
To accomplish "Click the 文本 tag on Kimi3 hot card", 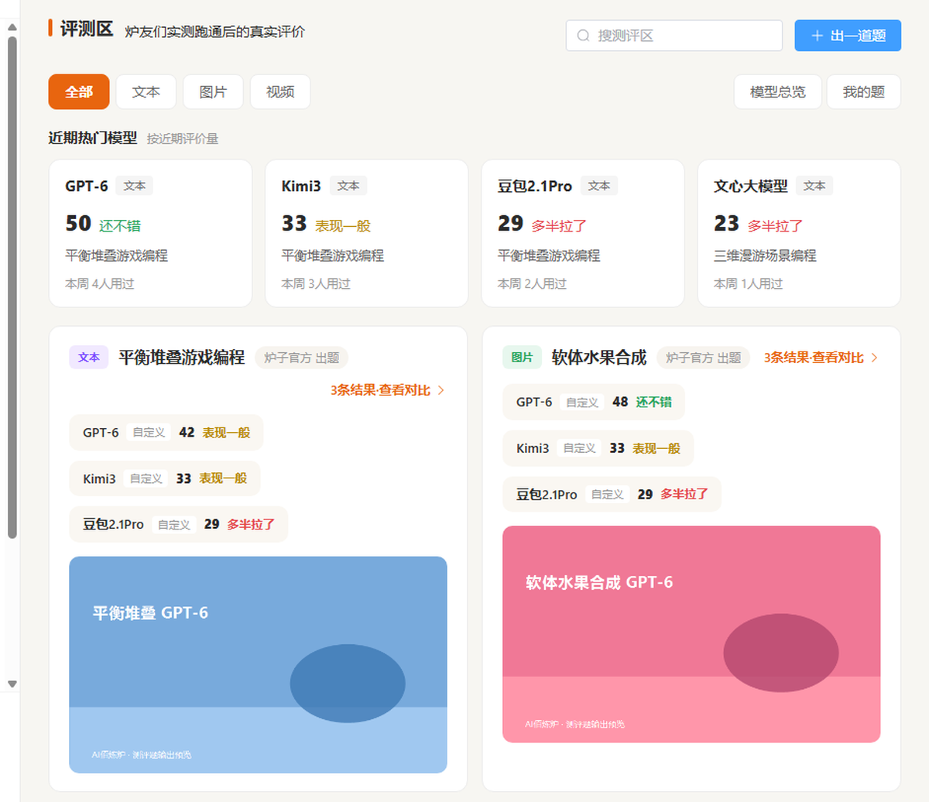I will coord(348,186).
